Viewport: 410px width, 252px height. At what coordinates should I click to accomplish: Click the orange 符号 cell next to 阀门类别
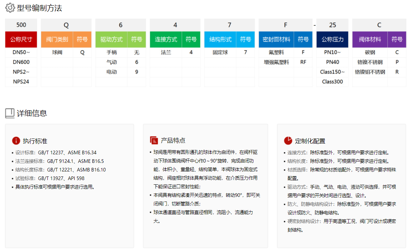pyautogui.click(x=82, y=40)
